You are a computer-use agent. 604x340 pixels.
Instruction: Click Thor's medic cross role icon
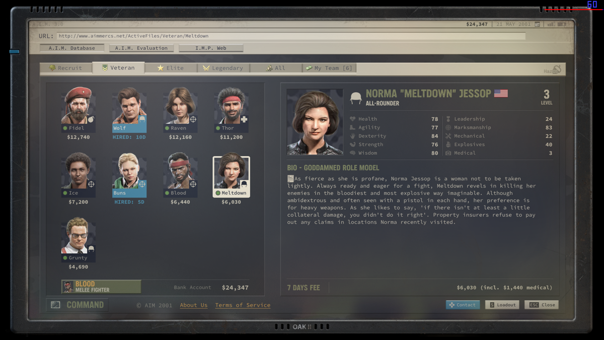click(x=244, y=119)
